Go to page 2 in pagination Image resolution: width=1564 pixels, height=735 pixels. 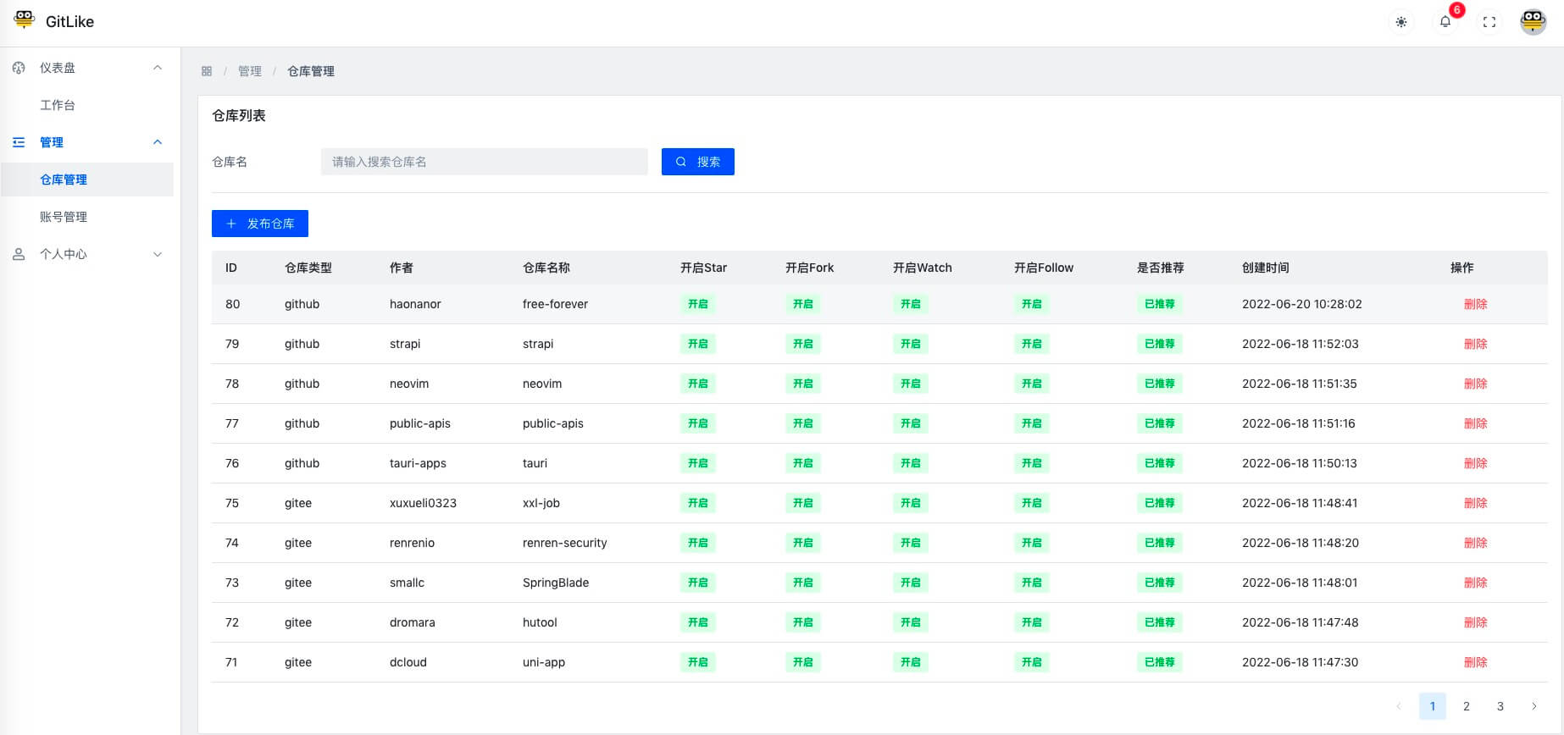tap(1467, 706)
